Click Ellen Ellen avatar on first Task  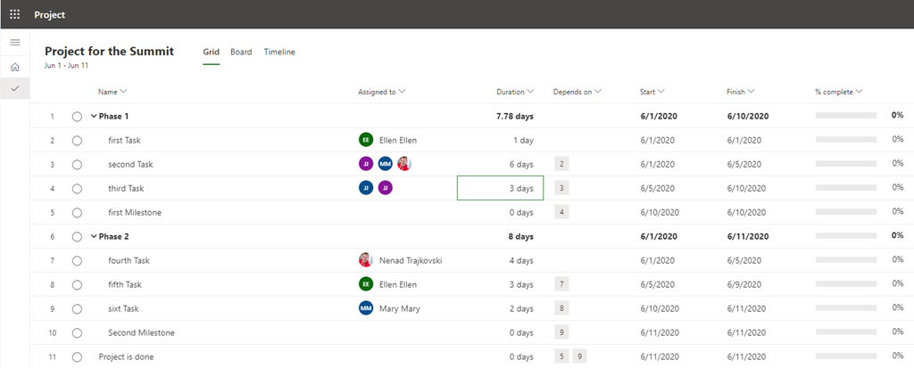365,140
